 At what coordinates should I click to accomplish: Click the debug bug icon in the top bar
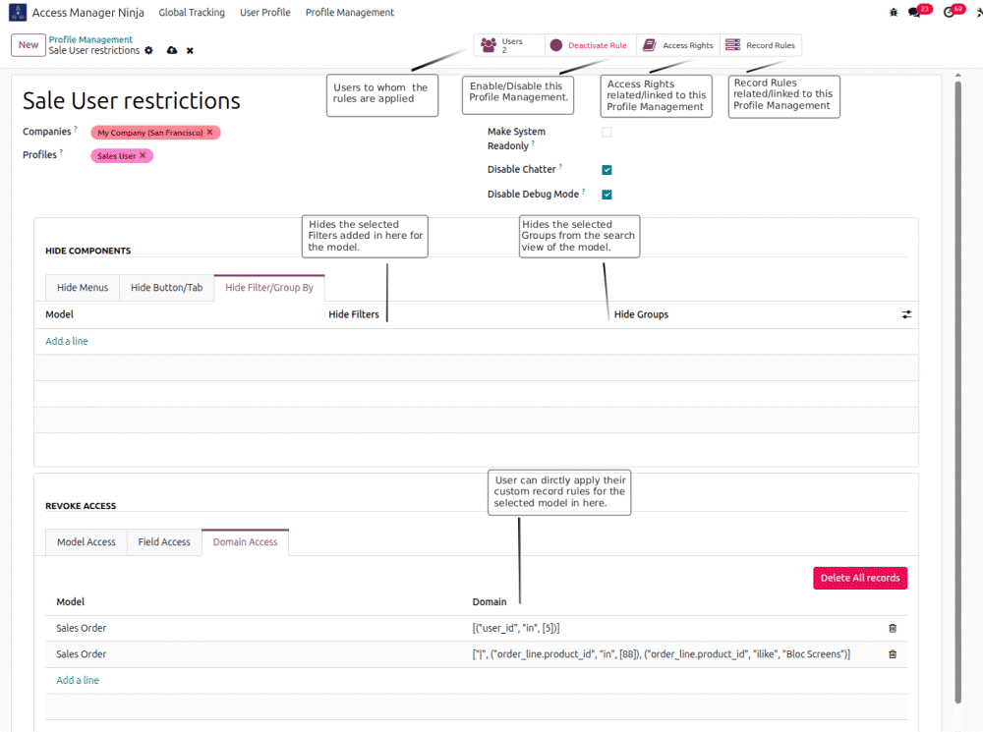tap(893, 10)
